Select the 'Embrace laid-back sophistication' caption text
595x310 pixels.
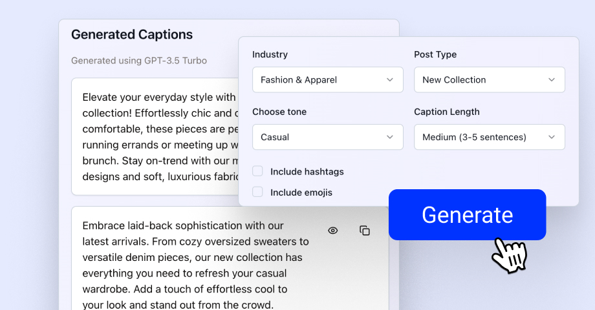click(x=195, y=265)
